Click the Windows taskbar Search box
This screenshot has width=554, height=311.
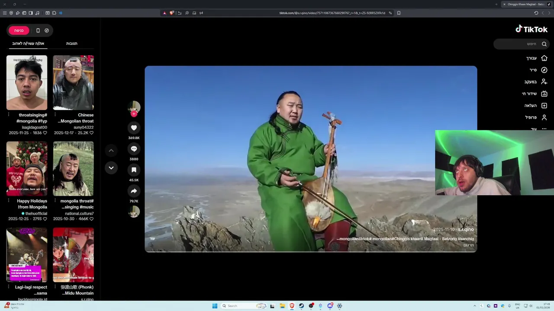(244, 306)
